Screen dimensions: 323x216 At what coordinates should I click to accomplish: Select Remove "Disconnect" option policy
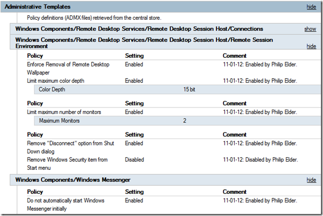click(70, 147)
